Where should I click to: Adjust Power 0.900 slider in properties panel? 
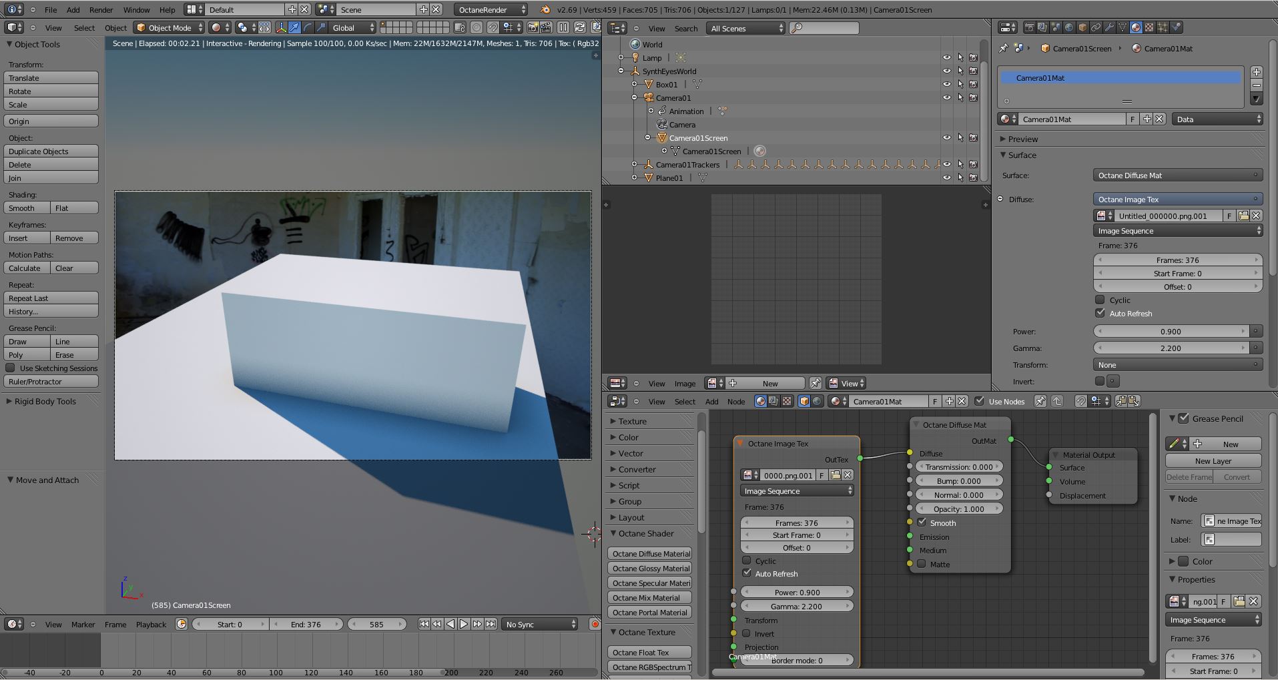tap(1171, 331)
